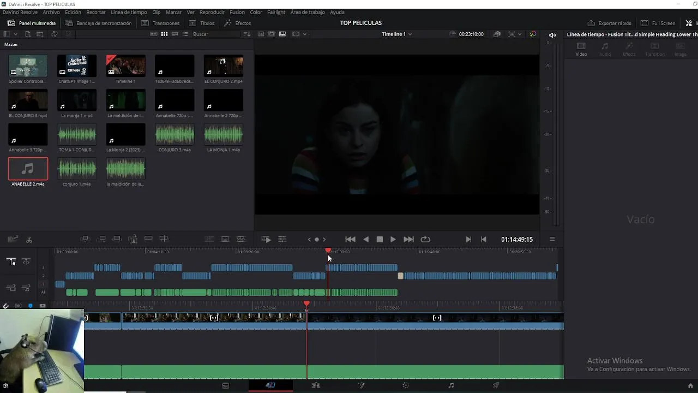This screenshot has width=698, height=393.
Task: Open the Edición menu
Action: [73, 12]
